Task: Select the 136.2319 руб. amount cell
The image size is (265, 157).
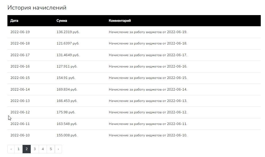Action: [68, 32]
